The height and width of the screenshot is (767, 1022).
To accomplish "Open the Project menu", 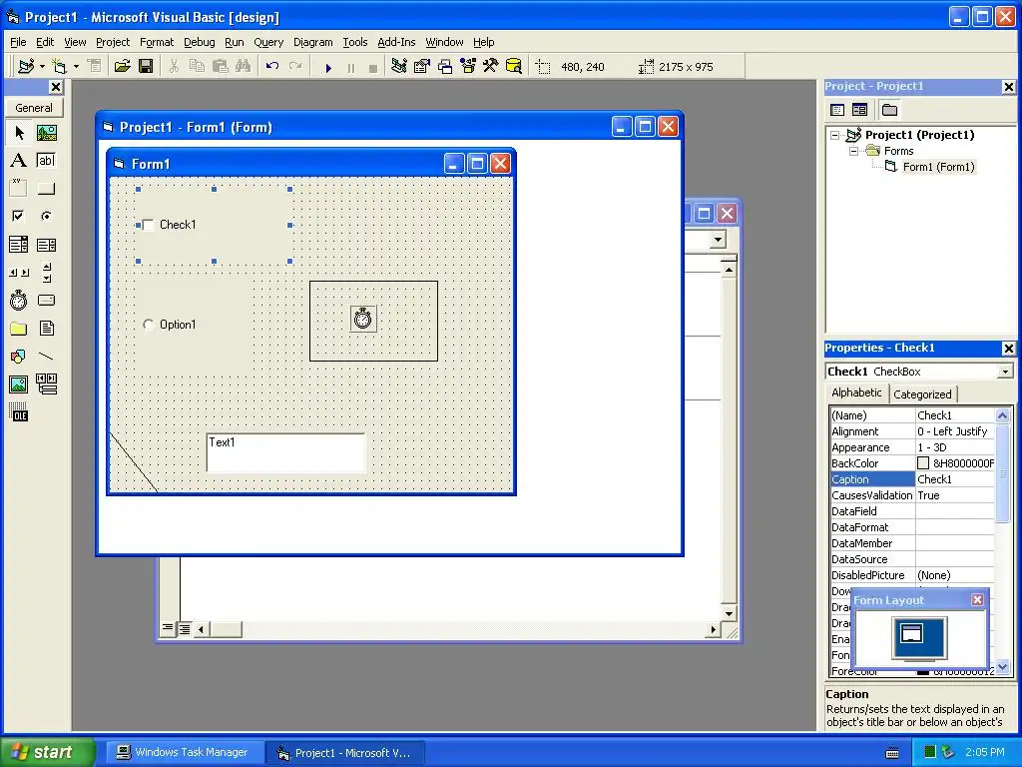I will (113, 42).
